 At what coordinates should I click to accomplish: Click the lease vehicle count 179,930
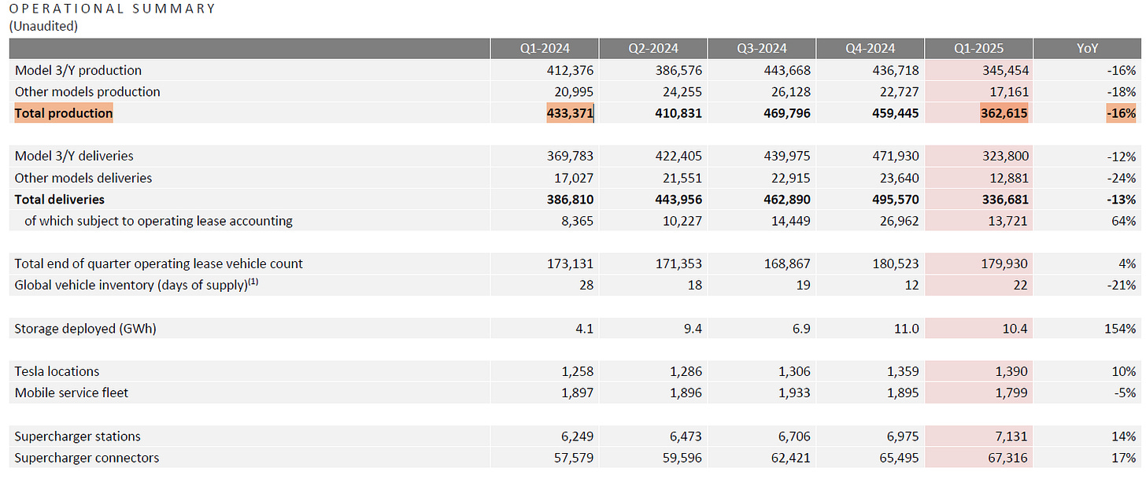[x=1004, y=263]
